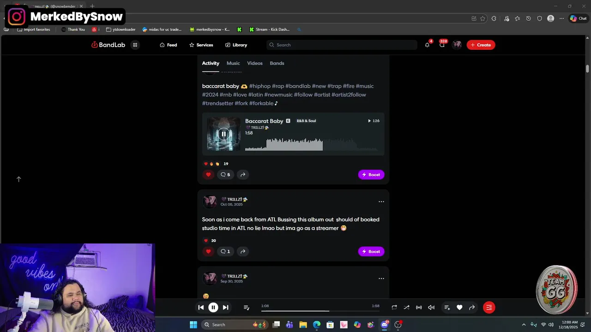Image resolution: width=591 pixels, height=332 pixels.
Task: Toggle like on the Baccarat Baby post
Action: [x=208, y=175]
